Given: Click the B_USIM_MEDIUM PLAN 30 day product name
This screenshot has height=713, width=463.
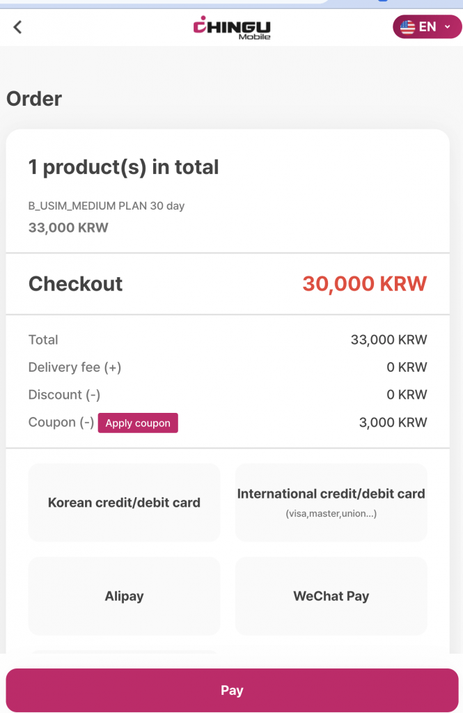Looking at the screenshot, I should pyautogui.click(x=106, y=206).
